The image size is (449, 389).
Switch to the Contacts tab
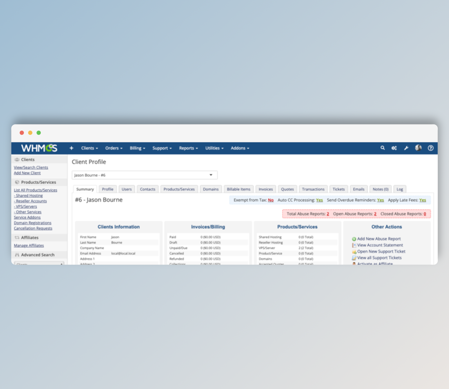(x=148, y=189)
